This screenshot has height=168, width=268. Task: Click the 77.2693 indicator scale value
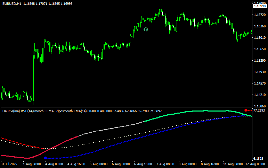(x=259, y=110)
